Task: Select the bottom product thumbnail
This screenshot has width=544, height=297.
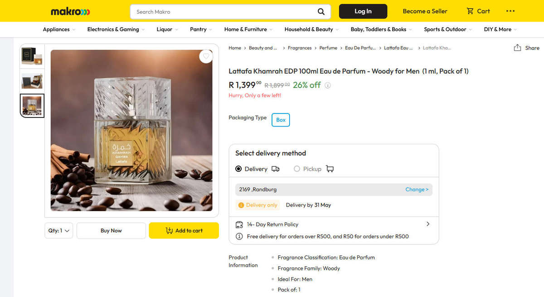Action: click(x=32, y=105)
